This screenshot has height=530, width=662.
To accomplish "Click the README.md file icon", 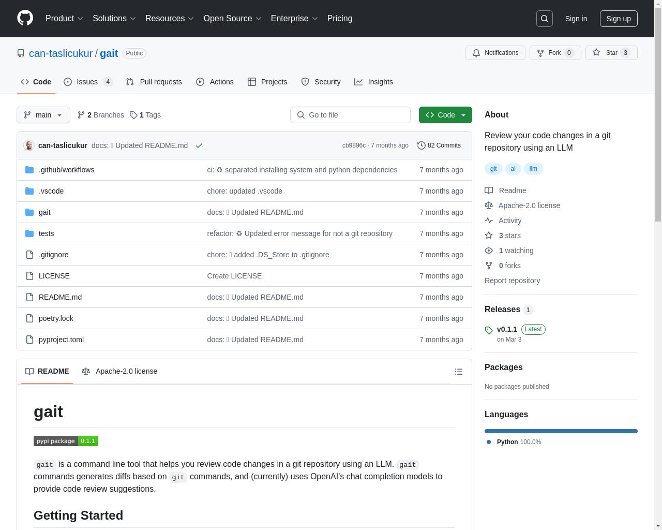I will coord(29,297).
